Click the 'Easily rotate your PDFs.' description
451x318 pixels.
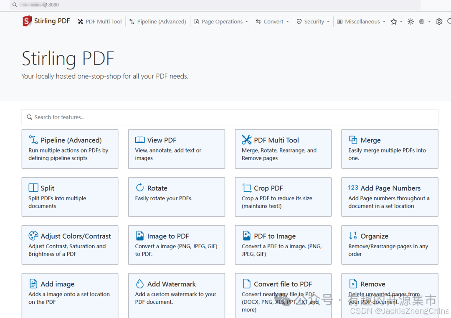pos(164,198)
